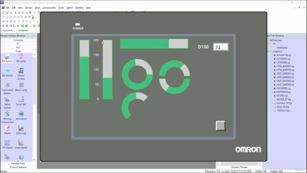This screenshot has height=173, width=307.
Task: Click the full ring meter split by gaps
Action: 175,77
